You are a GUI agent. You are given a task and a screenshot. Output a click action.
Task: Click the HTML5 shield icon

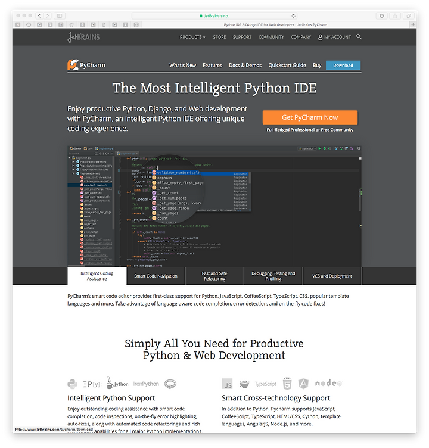point(287,384)
